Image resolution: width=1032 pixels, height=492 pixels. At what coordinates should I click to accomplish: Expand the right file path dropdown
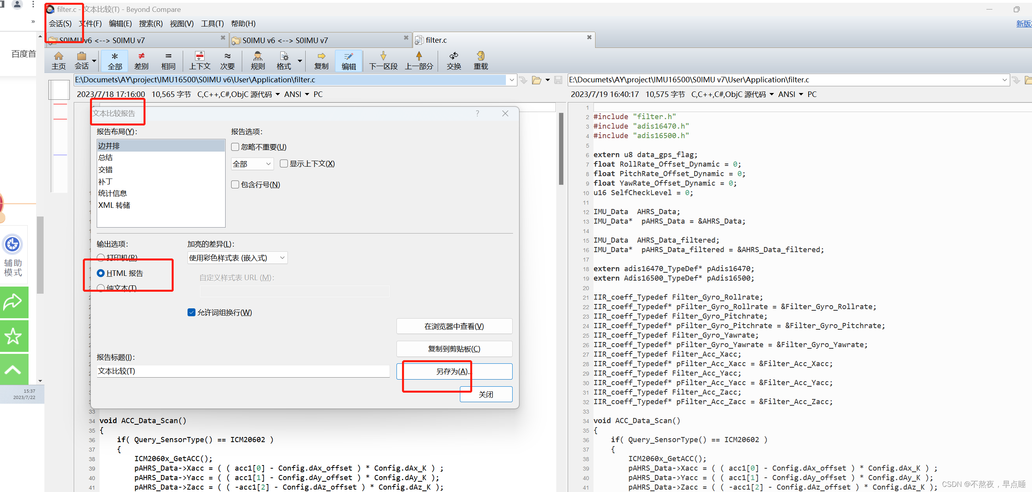click(1004, 80)
